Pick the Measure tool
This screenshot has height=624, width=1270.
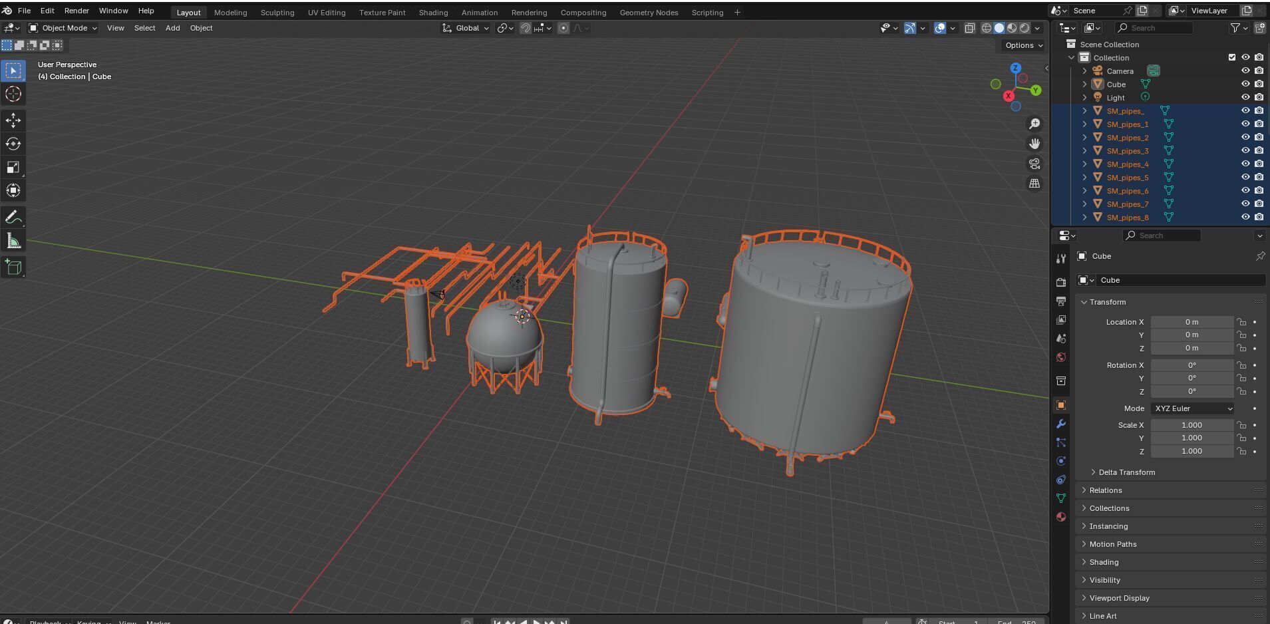(13, 241)
